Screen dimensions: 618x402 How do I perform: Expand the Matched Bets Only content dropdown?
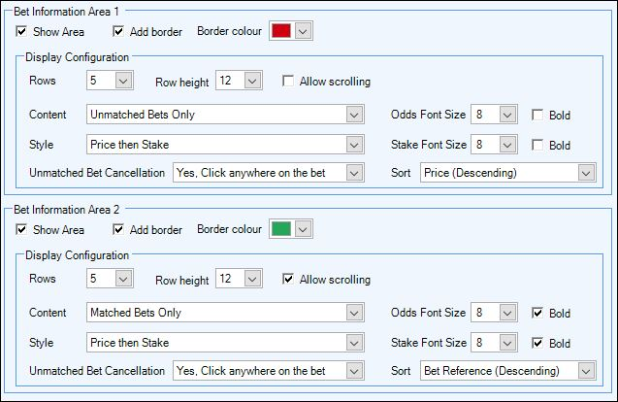pyautogui.click(x=225, y=313)
